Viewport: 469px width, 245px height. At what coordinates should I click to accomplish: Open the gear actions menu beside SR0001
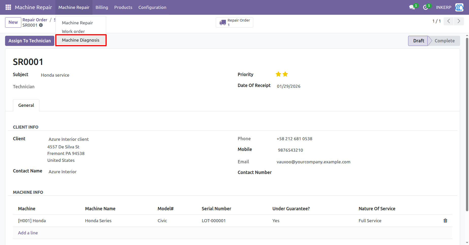[x=41, y=25]
